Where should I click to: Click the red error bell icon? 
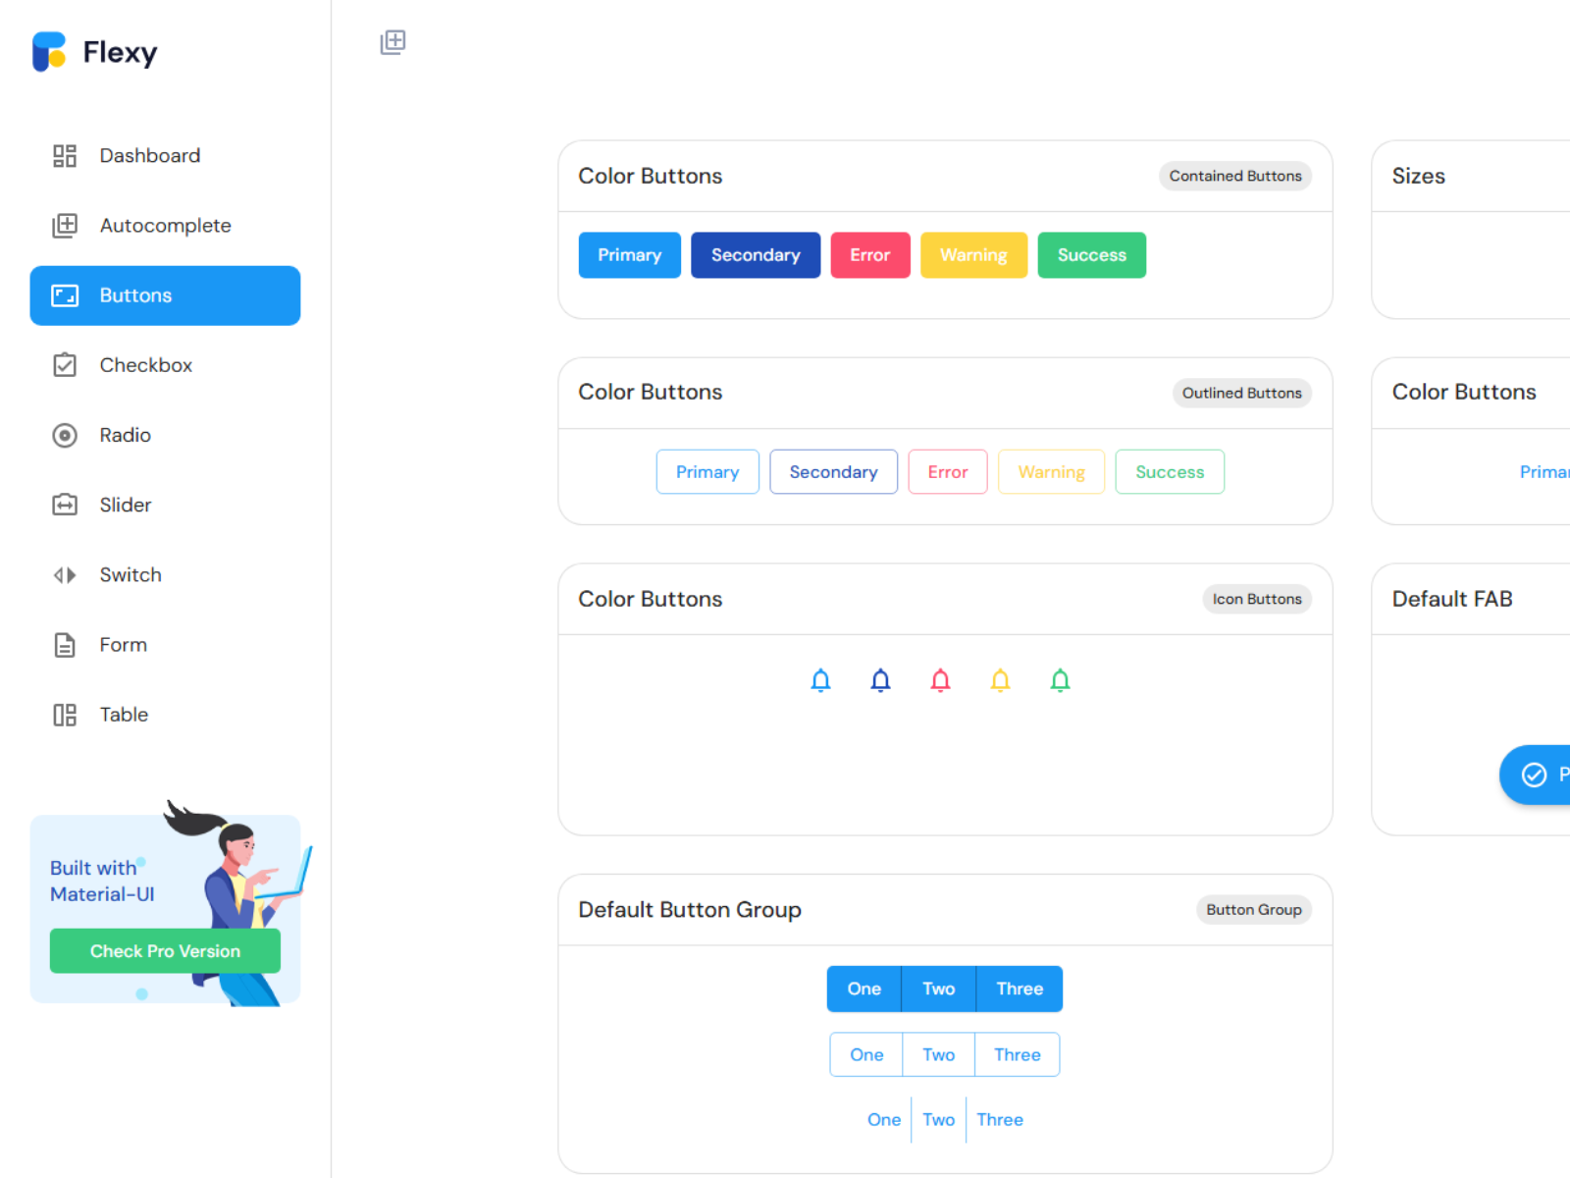(x=941, y=680)
